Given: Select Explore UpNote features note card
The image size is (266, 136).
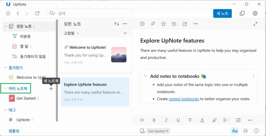Looking at the screenshot, I should [x=95, y=92].
